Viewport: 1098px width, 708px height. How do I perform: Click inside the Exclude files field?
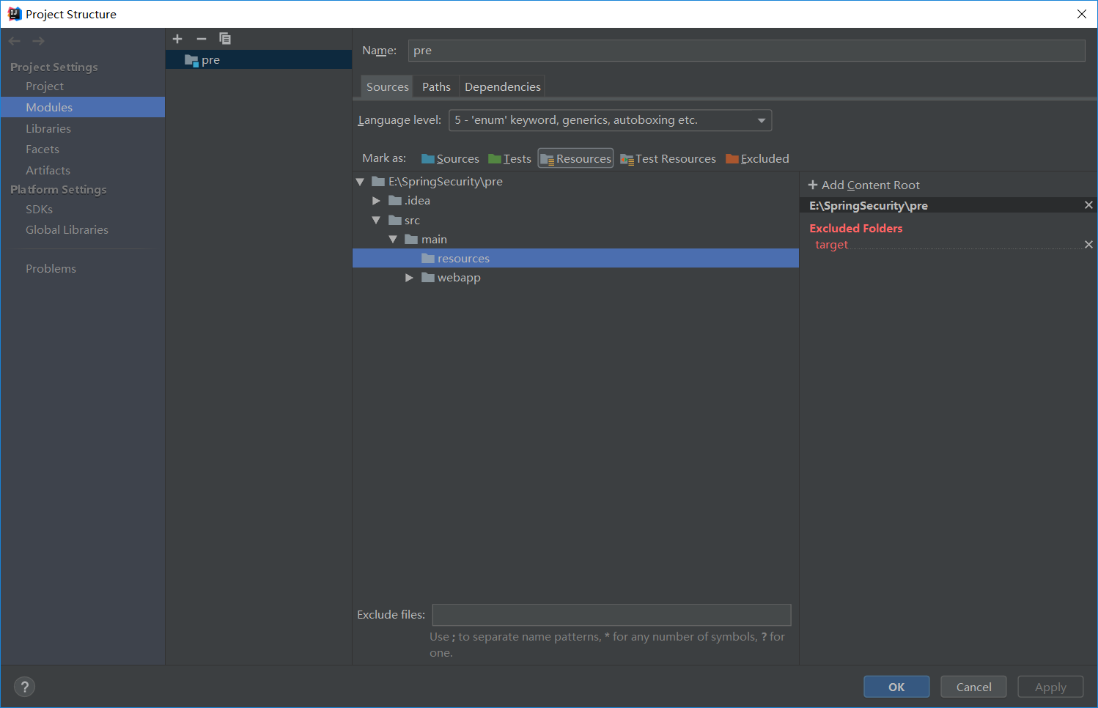[611, 615]
